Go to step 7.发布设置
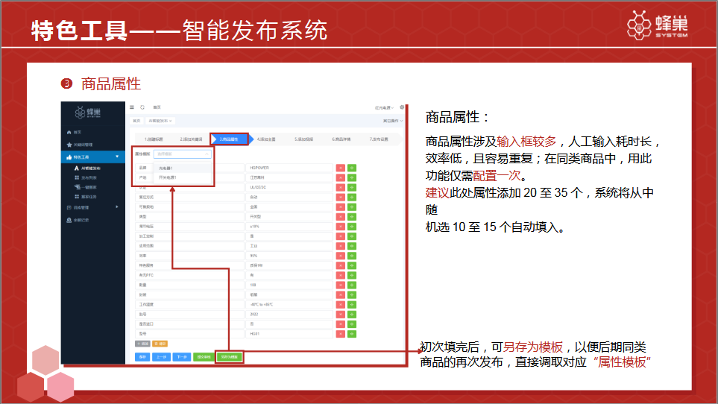Screen dimensions: 718x404 point(379,139)
